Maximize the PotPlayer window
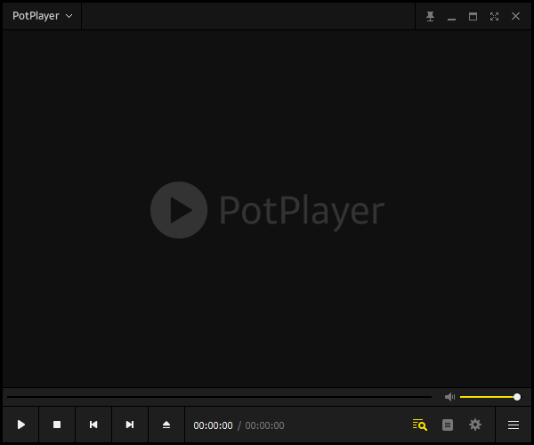The width and height of the screenshot is (534, 445). point(473,16)
